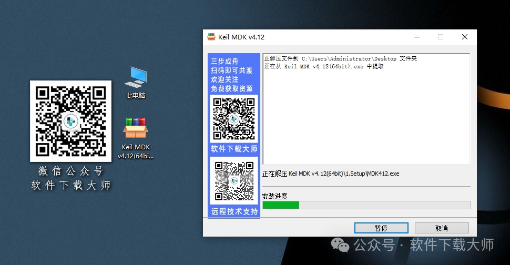510x265 pixels.
Task: Click the 微信公众号 caption on desktop
Action: (x=70, y=171)
